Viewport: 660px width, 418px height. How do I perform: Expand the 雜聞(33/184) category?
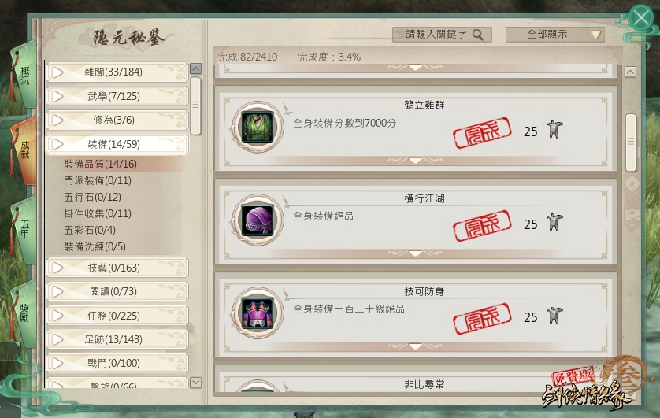click(x=117, y=72)
